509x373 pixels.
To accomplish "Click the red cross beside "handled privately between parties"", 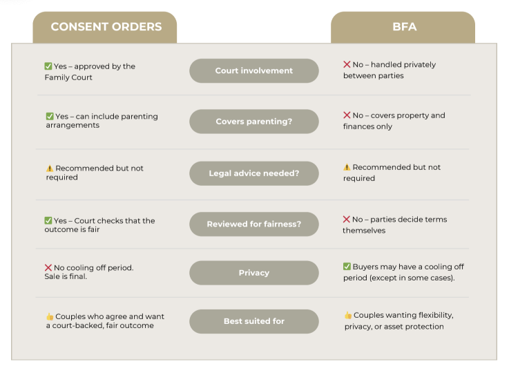I will pyautogui.click(x=347, y=64).
